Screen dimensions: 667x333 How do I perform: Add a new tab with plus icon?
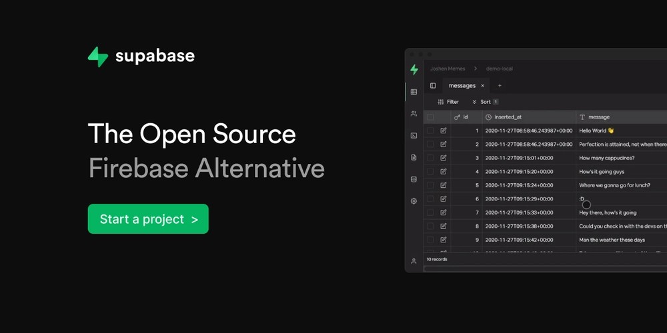click(x=500, y=85)
